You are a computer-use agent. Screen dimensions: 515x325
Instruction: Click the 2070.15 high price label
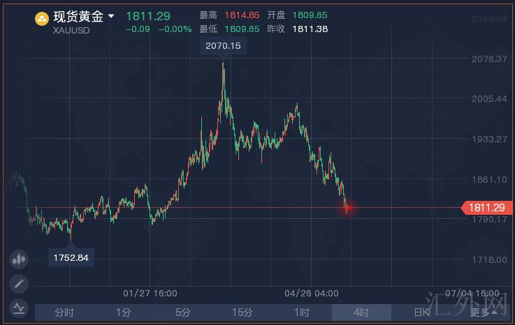click(x=224, y=46)
